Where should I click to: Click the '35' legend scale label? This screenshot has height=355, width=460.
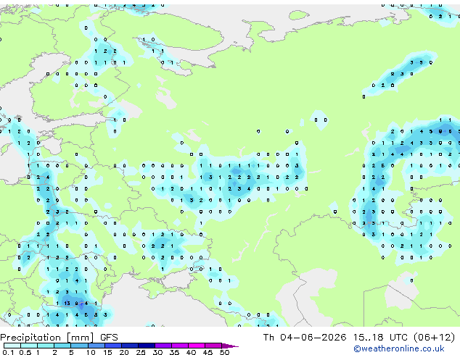click(174, 352)
